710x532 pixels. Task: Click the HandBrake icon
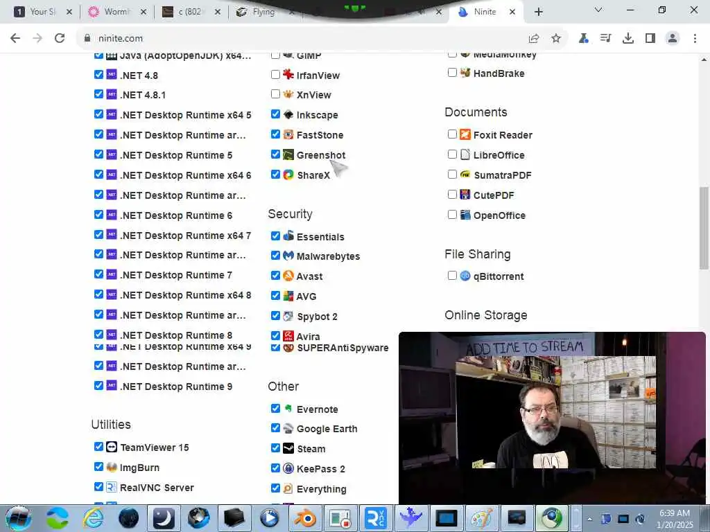click(x=465, y=73)
